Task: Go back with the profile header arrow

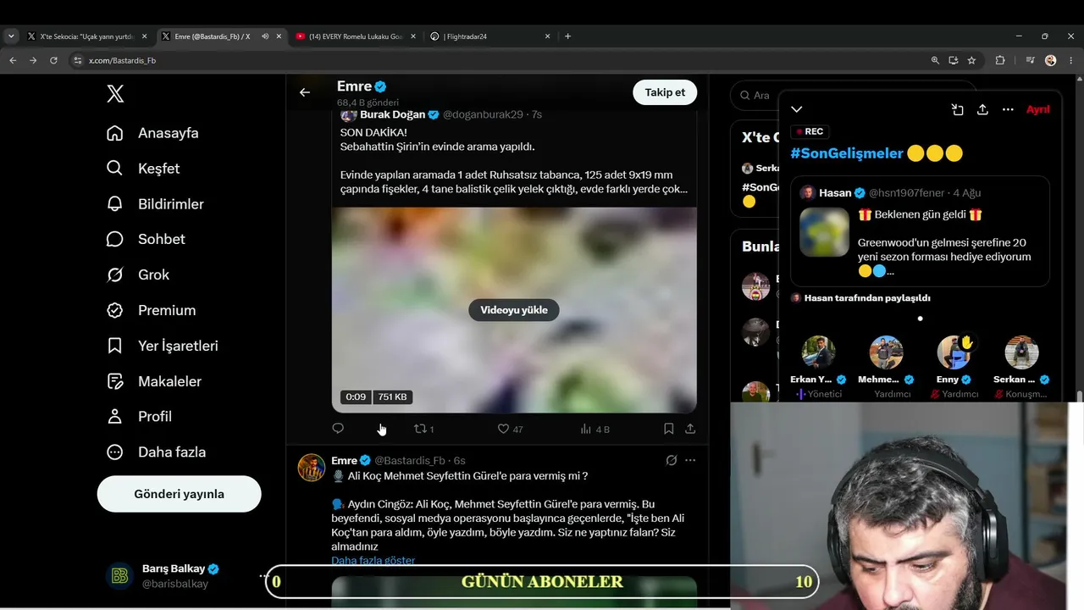Action: [x=305, y=92]
